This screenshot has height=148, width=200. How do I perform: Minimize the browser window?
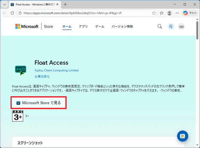click(175, 4)
